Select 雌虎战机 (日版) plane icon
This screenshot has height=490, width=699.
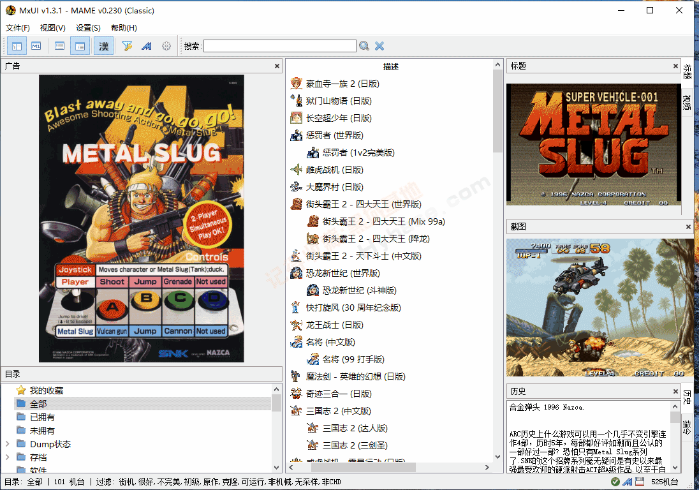(x=296, y=170)
